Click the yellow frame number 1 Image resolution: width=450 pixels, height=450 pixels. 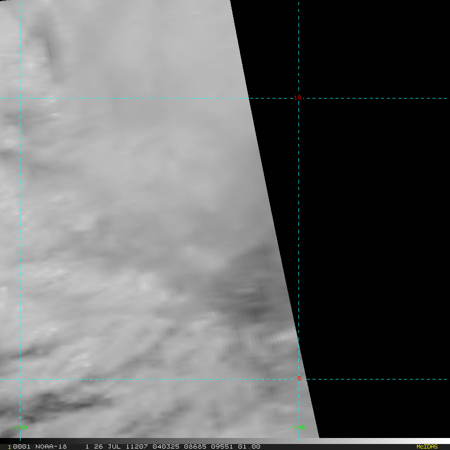tap(9, 447)
